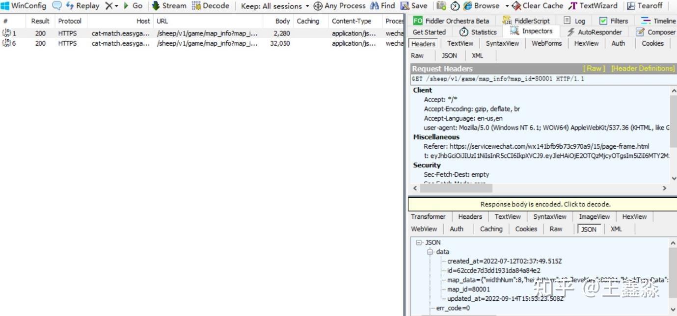The height and width of the screenshot is (316, 677).
Task: Sort sessions by Protocol column header
Action: pos(70,21)
